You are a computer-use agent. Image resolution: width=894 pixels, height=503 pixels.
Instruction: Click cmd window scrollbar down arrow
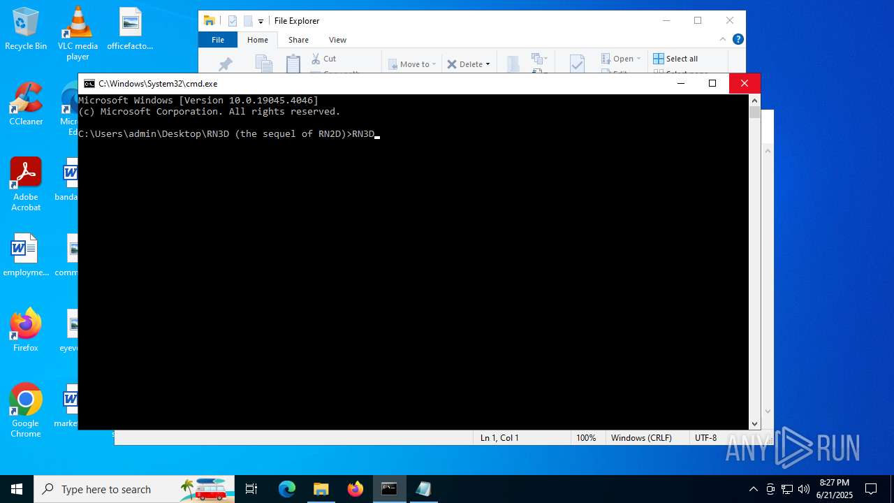pos(754,423)
